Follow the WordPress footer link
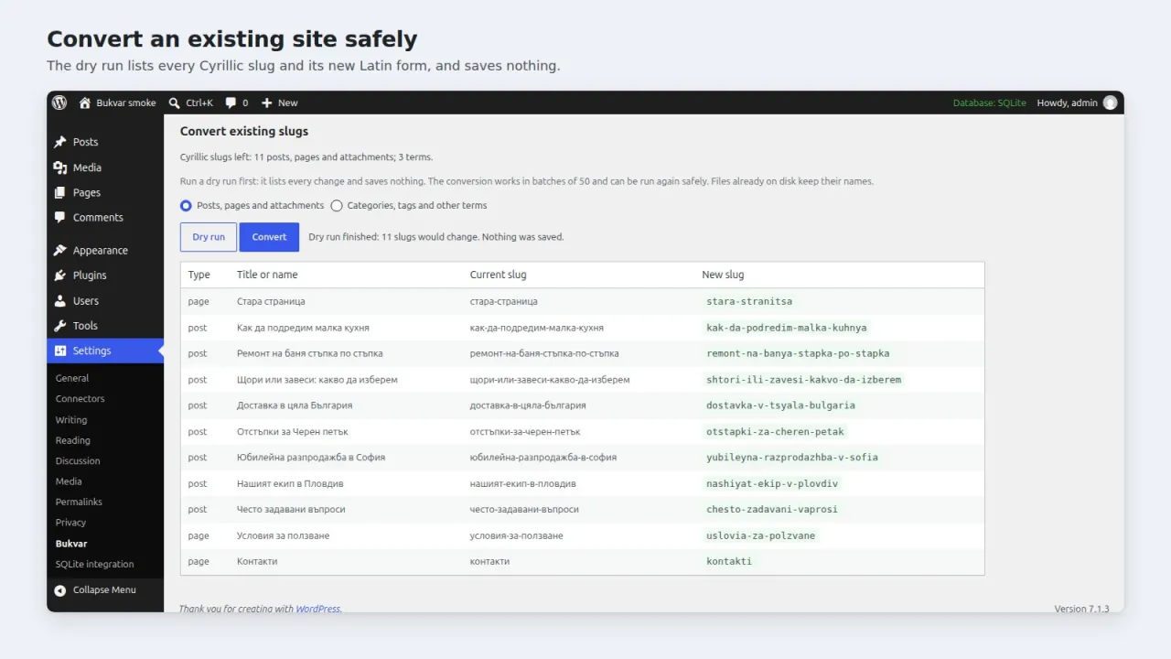Viewport: 1171px width, 659px height. pos(317,609)
